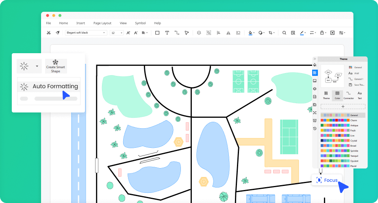Choose the Crystal color scheme
This screenshot has width=378, height=203.
coord(339,140)
